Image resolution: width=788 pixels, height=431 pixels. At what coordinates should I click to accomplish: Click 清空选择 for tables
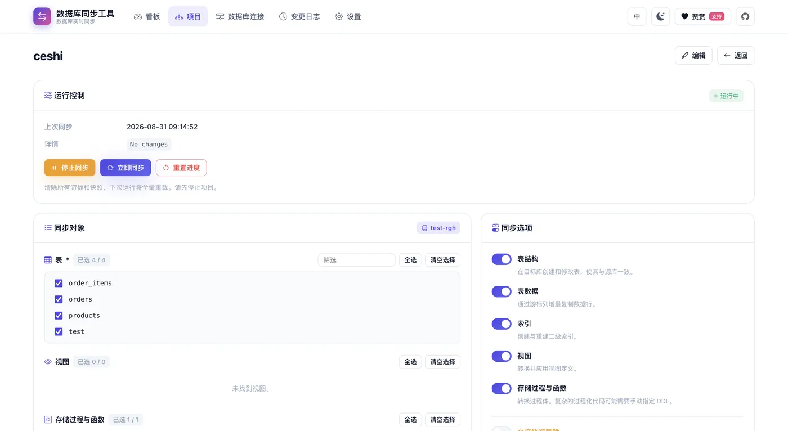442,260
